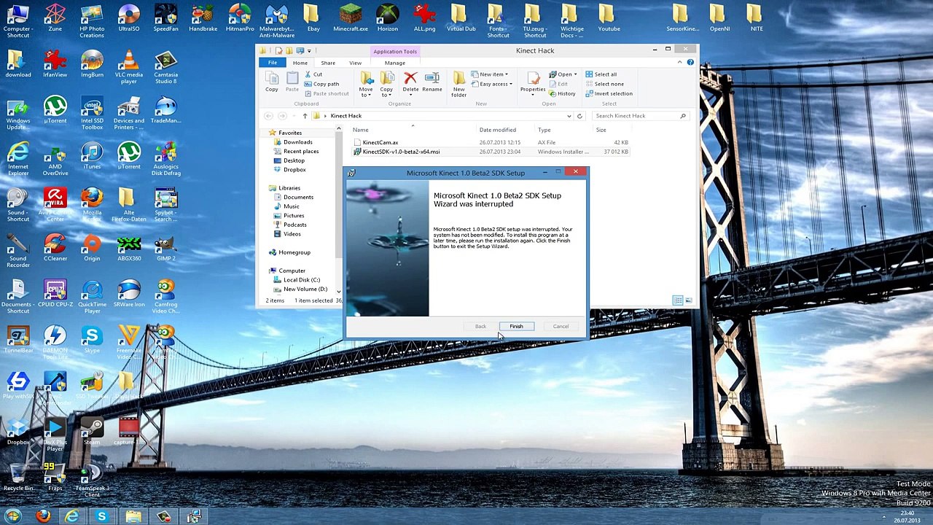Image resolution: width=933 pixels, height=525 pixels.
Task: Click the Camtasia Studio 8 desktop icon
Action: coord(165,67)
